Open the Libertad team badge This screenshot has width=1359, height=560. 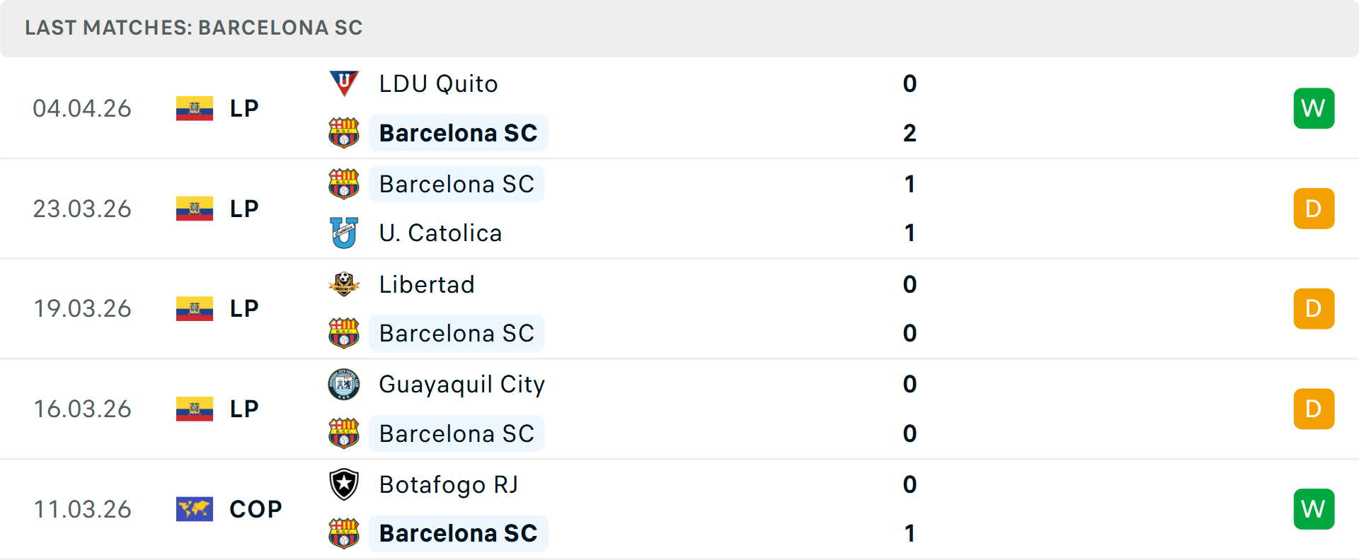click(344, 285)
